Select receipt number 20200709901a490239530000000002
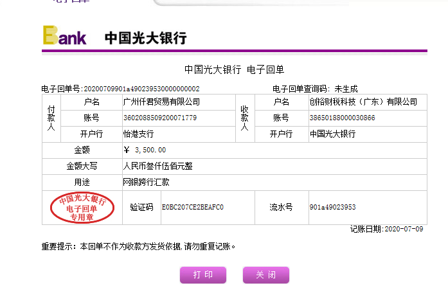This screenshot has height=306, width=448. (141, 89)
